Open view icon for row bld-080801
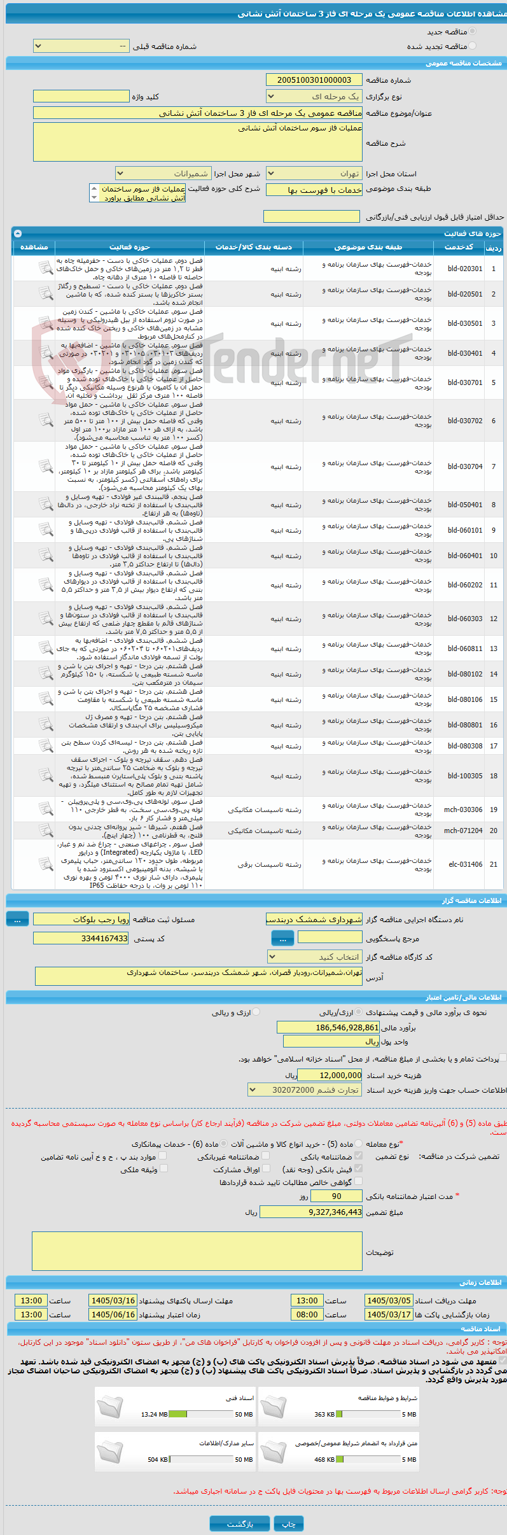 [x=46, y=725]
